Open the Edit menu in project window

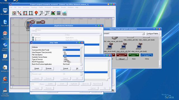(x=15, y=7)
